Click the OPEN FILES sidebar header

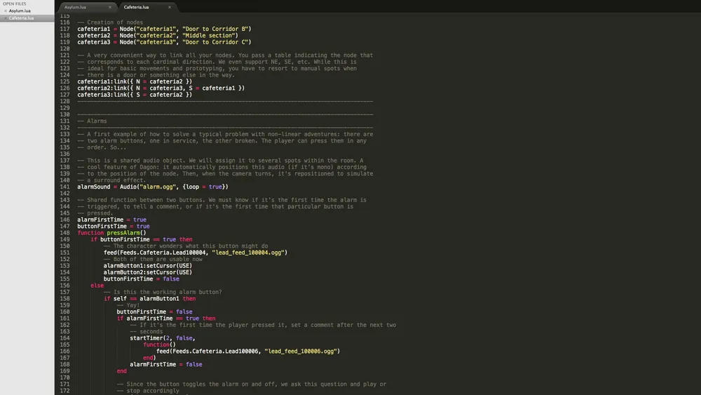(x=15, y=4)
